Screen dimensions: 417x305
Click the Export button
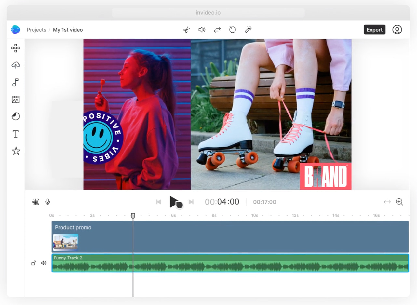pyautogui.click(x=374, y=30)
